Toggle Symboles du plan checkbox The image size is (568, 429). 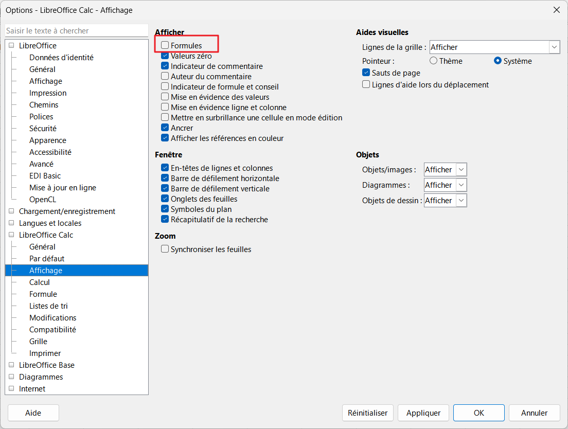165,209
